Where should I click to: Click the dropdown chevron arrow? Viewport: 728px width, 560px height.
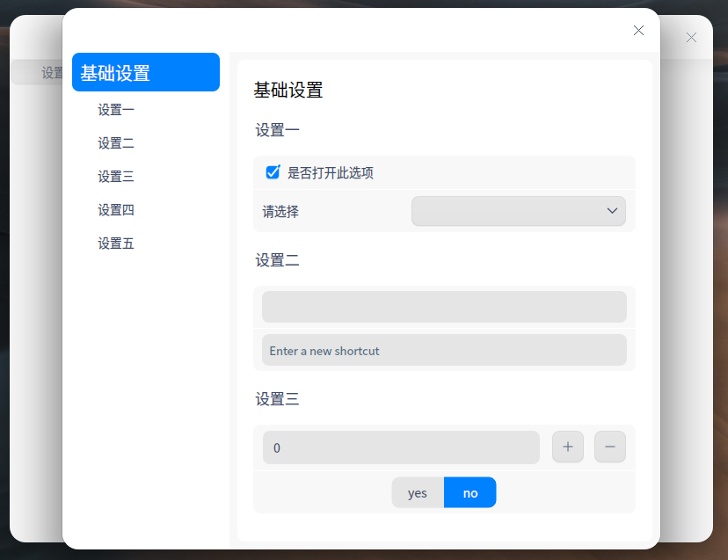(x=612, y=211)
